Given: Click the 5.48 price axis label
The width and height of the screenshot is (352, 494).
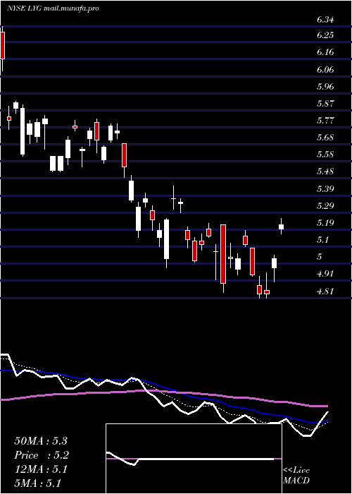Looking at the screenshot, I should click(325, 171).
